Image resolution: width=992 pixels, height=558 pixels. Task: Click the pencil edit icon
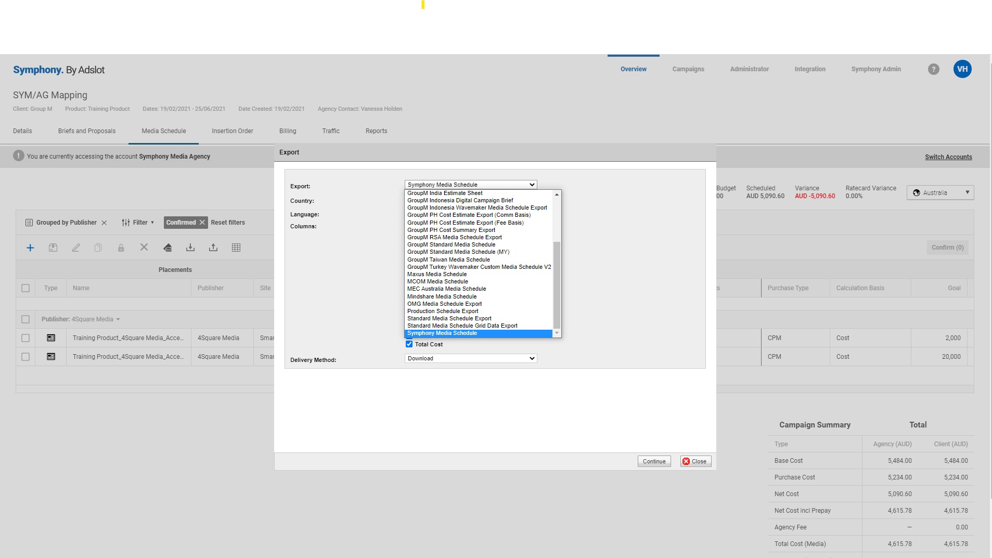(76, 248)
